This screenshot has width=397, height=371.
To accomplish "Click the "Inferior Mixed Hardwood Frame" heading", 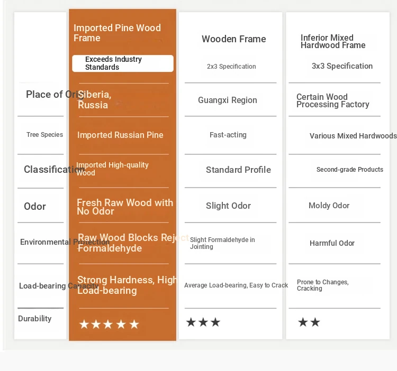I will tap(333, 41).
